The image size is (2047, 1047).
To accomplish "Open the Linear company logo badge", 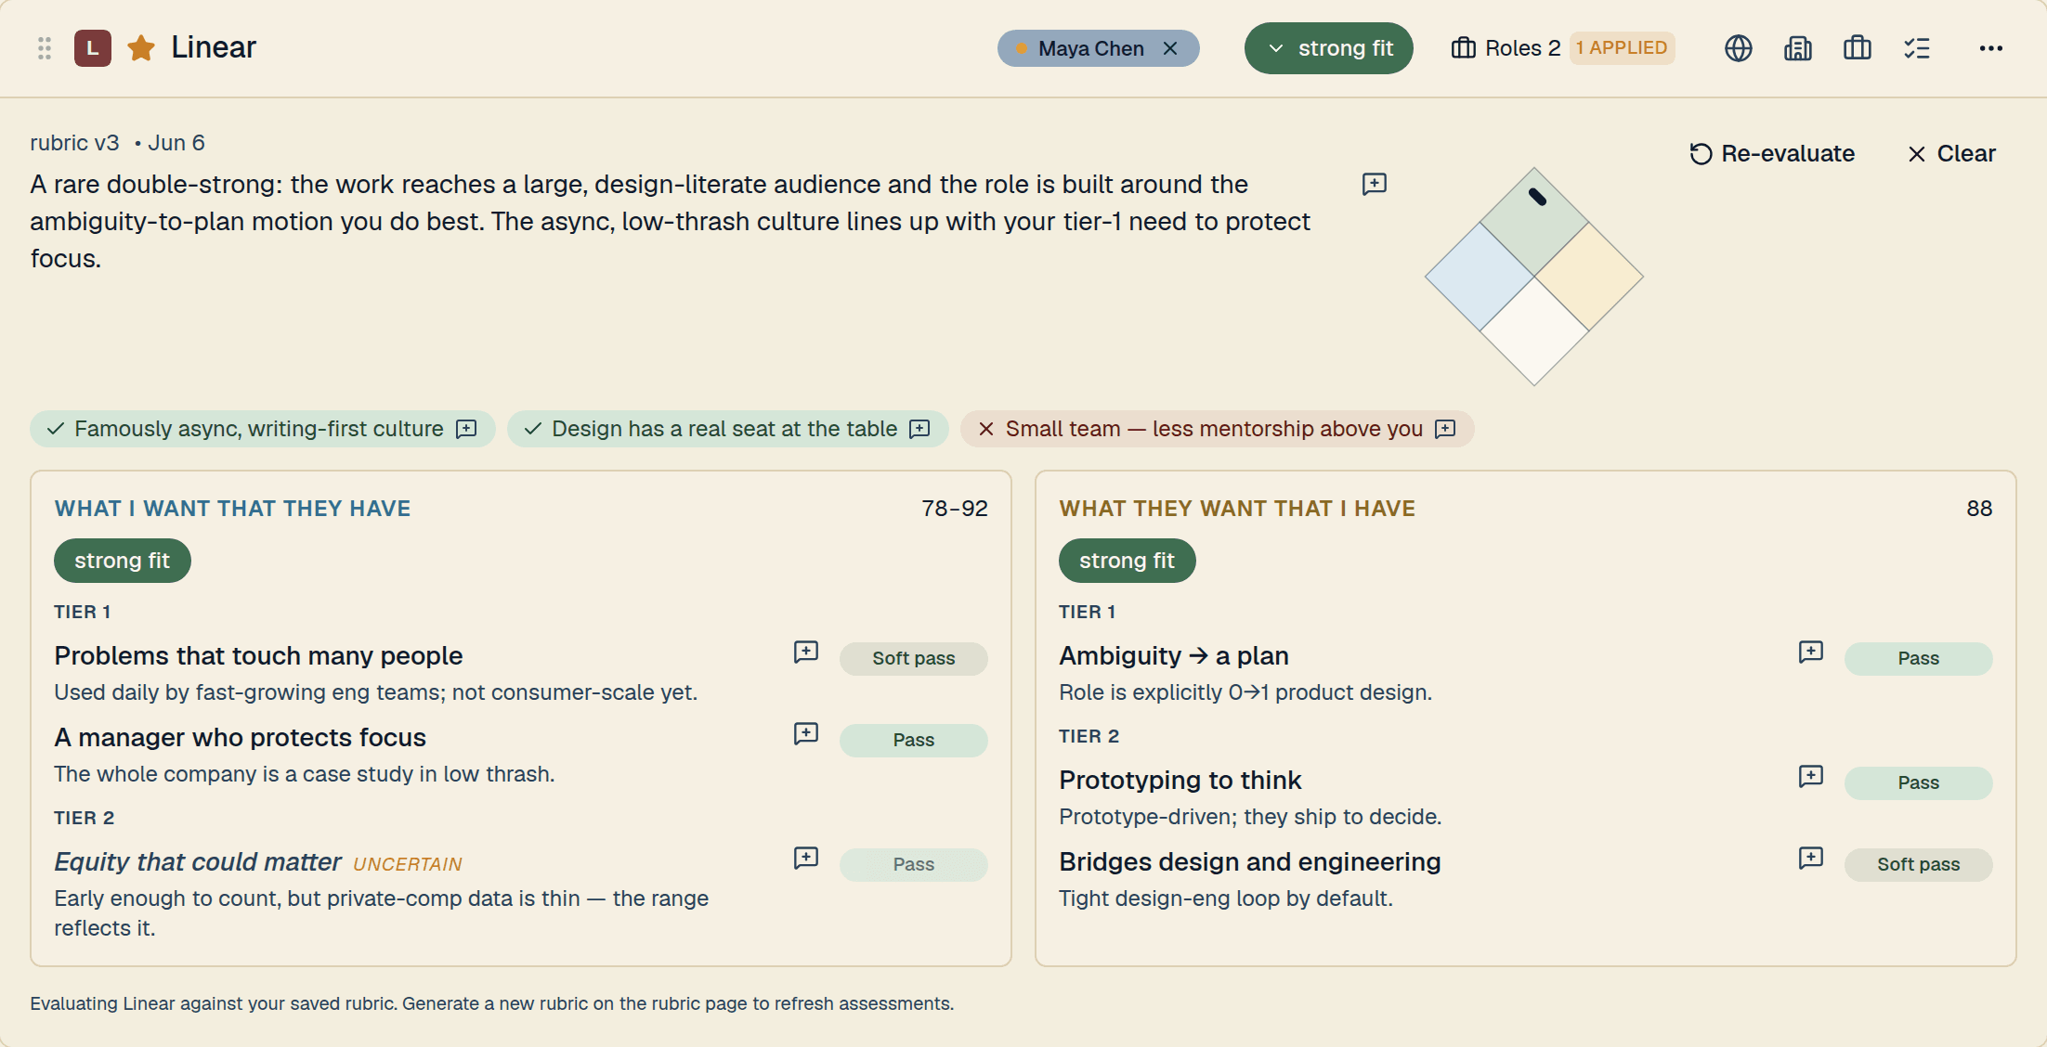I will (x=93, y=48).
